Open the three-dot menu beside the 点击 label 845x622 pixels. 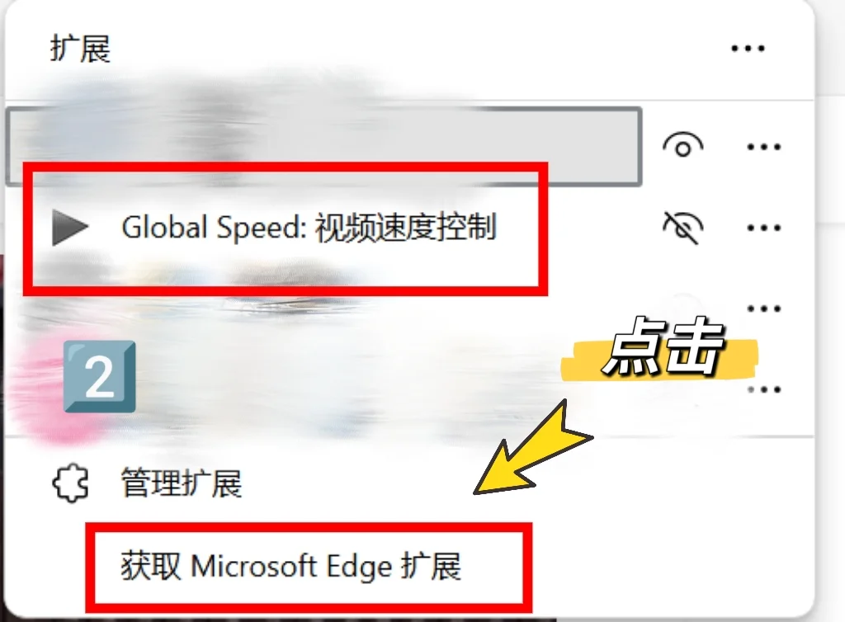[763, 389]
